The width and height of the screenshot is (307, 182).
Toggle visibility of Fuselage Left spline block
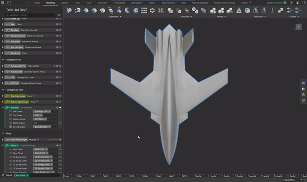[60, 72]
